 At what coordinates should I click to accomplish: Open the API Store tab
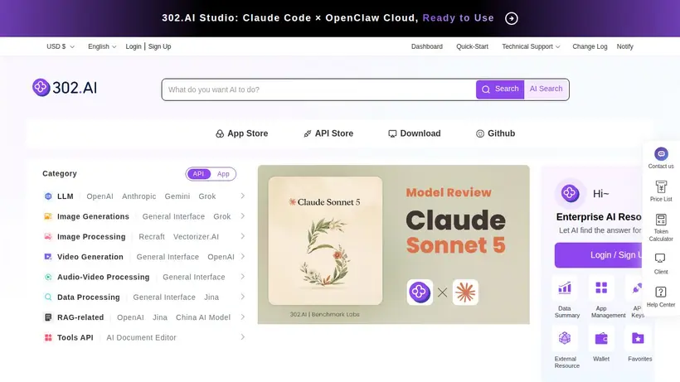pos(328,133)
